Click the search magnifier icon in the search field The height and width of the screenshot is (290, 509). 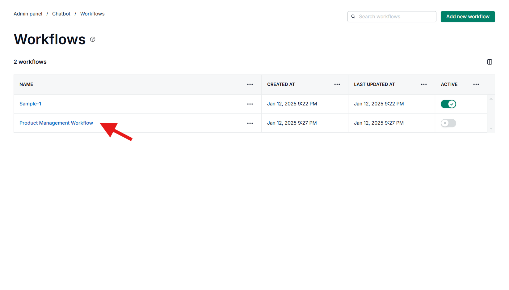353,16
